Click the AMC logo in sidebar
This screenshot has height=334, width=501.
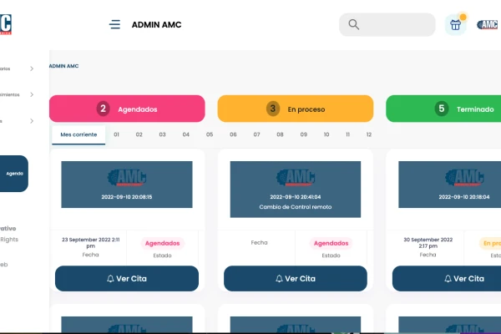(x=6, y=24)
